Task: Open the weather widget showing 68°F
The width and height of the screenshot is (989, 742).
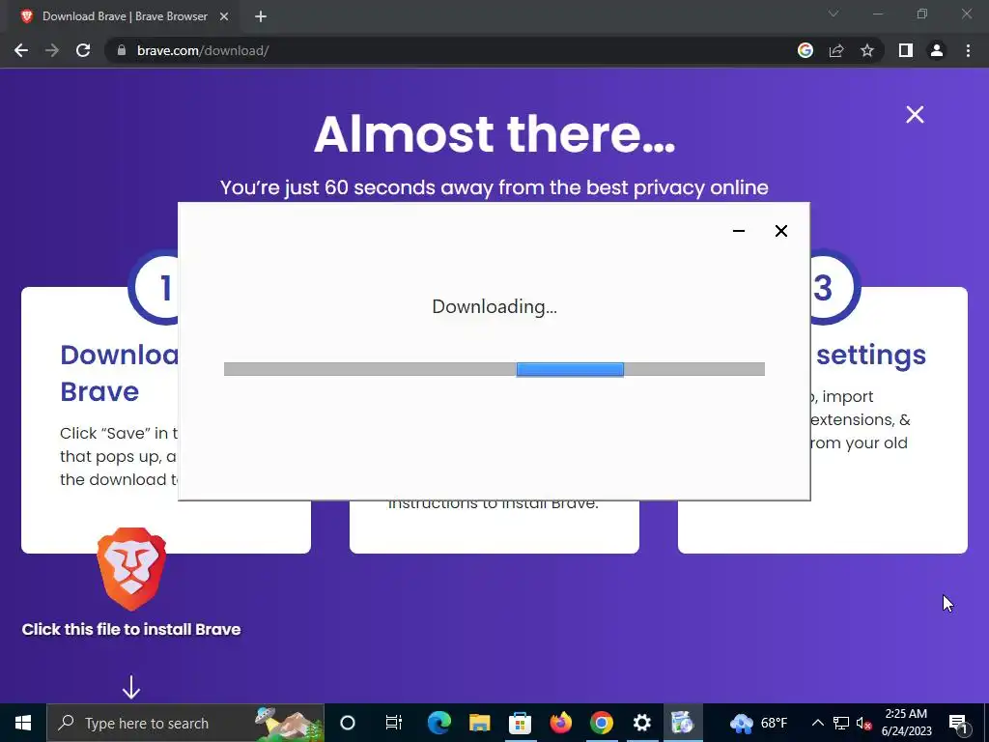Action: click(759, 723)
